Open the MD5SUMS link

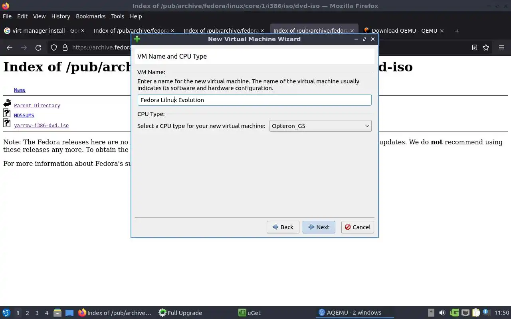pos(24,116)
